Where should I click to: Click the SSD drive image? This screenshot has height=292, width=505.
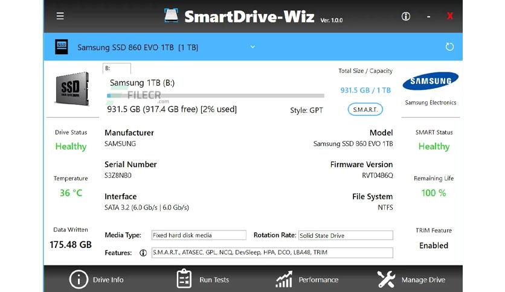pos(72,89)
